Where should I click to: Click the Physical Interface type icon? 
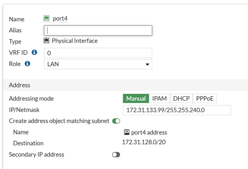47,41
